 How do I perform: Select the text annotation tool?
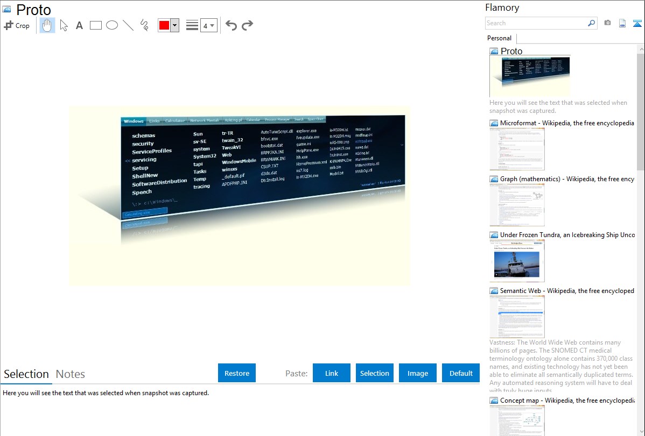(79, 25)
